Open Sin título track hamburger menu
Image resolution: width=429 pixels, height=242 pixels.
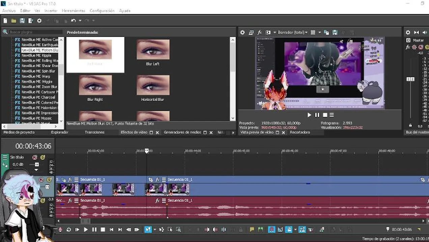pyautogui.click(x=5, y=157)
